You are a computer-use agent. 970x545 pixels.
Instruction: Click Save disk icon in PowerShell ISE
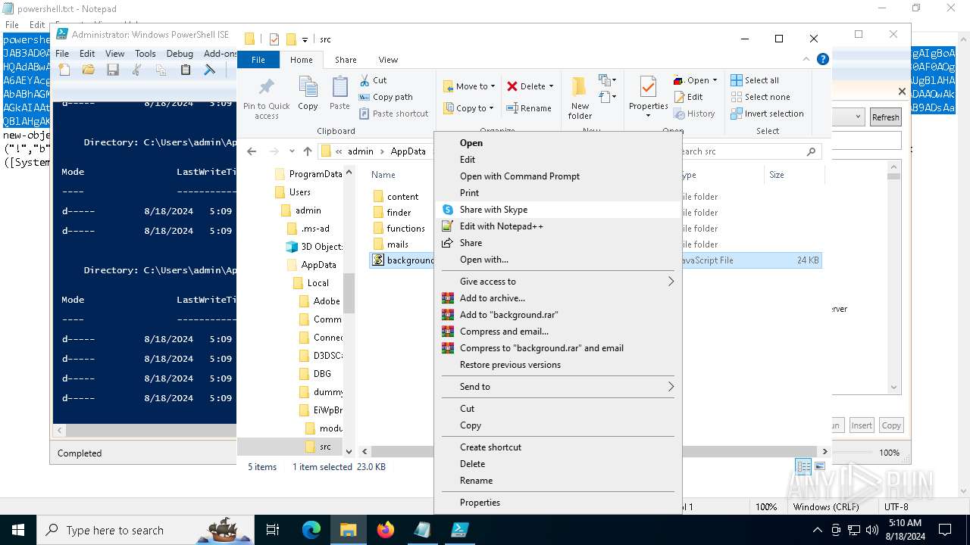[113, 70]
